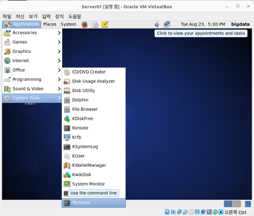Open File Browser
The height and width of the screenshot is (216, 254).
pos(93,109)
